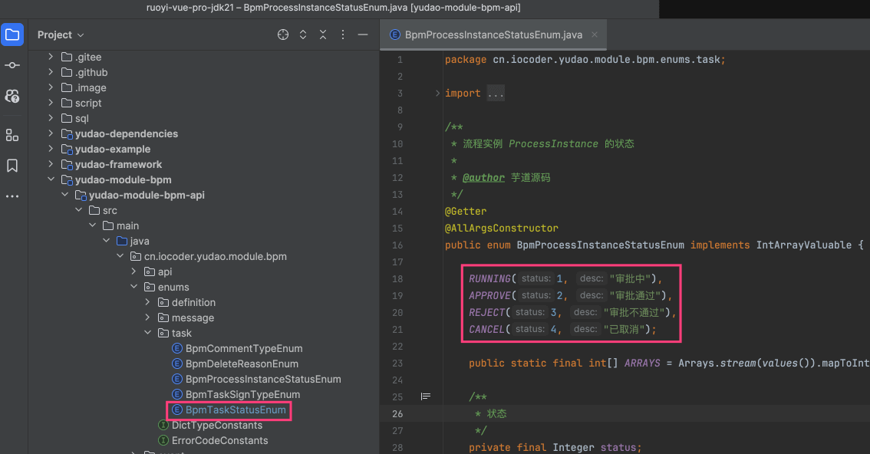The image size is (870, 454).
Task: Open Project panel options menu
Action: coord(343,35)
